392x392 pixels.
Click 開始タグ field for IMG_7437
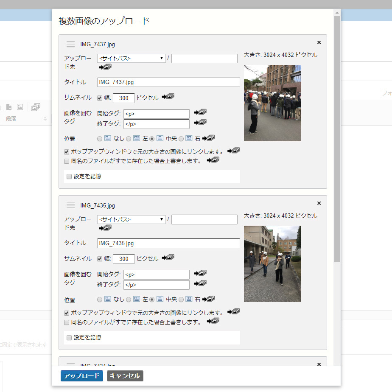tap(157, 114)
